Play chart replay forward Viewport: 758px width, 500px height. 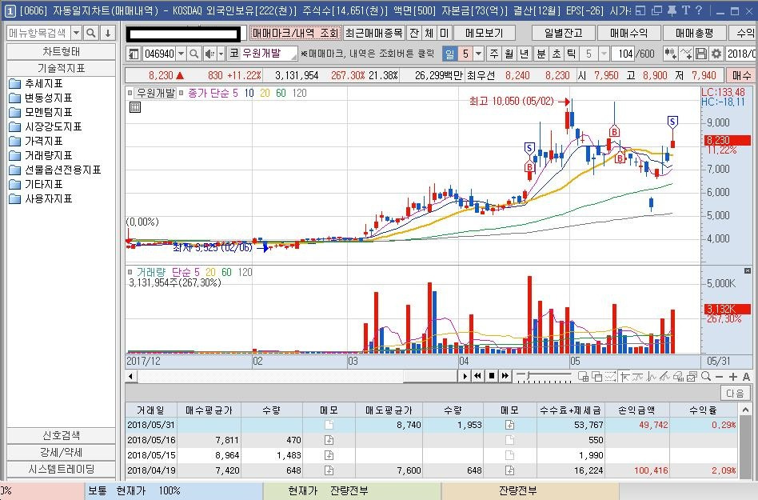465,376
